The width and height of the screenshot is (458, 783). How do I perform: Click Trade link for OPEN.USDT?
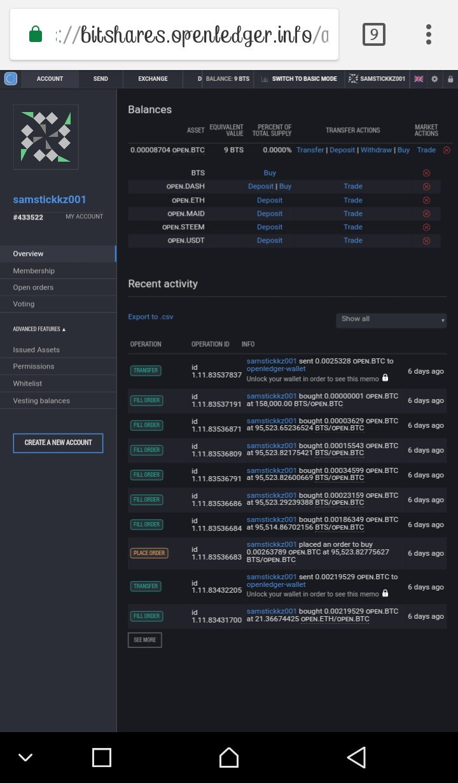tap(353, 241)
